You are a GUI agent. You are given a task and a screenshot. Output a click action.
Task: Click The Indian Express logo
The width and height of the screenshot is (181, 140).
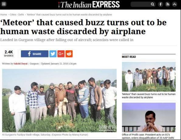point(89,5)
